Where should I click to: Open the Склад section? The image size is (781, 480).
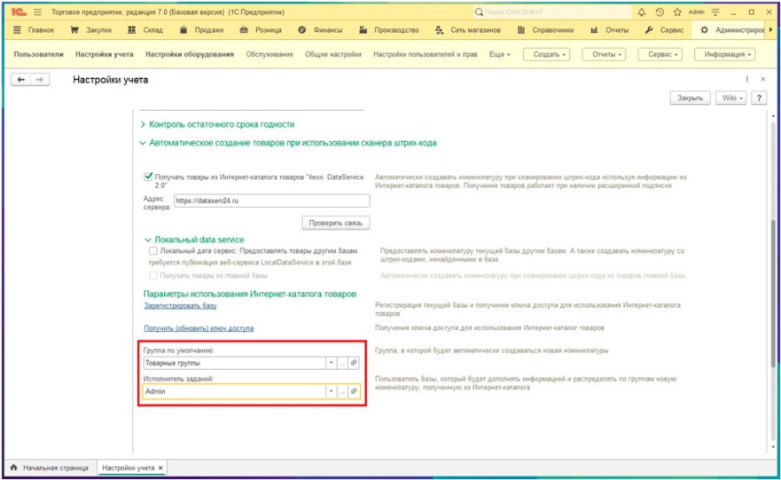pos(145,29)
